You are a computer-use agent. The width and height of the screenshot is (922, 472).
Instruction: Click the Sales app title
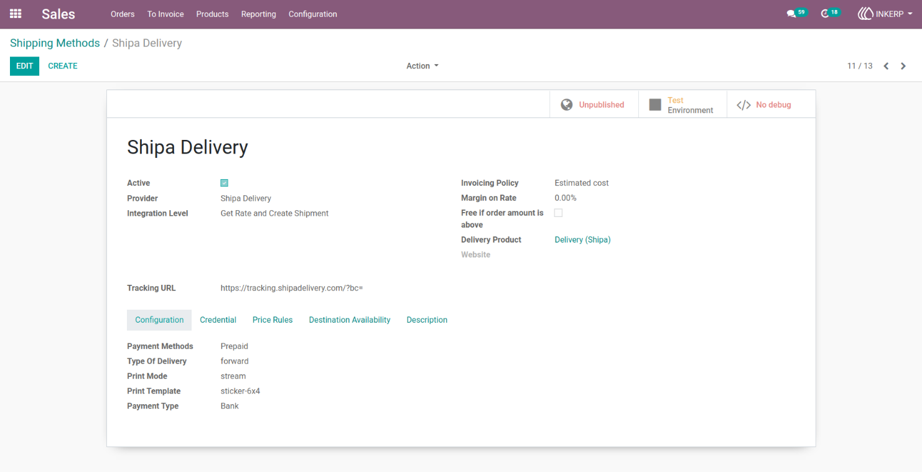pos(58,14)
